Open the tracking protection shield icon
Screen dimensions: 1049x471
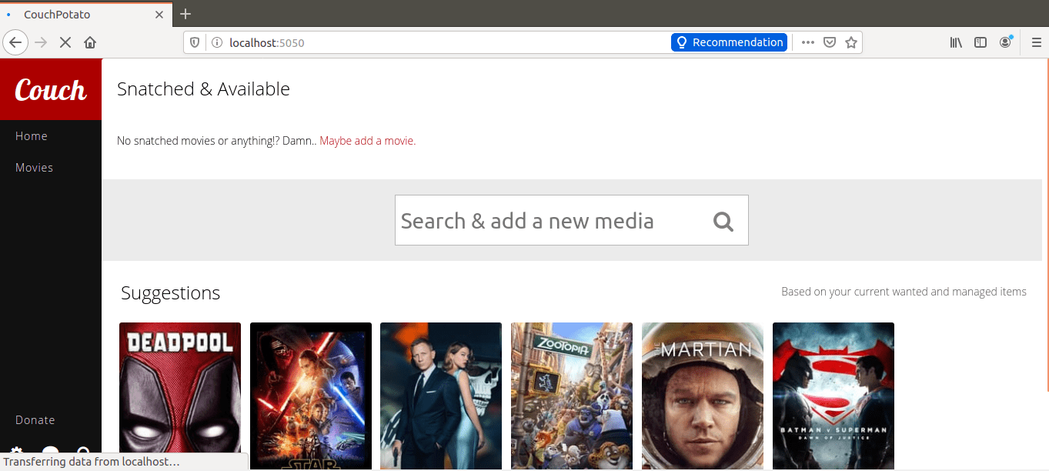(195, 42)
